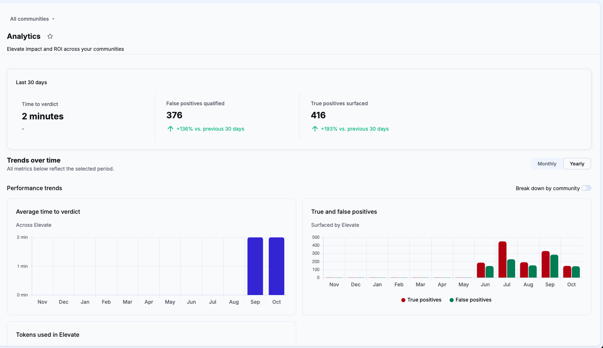Click the 'Tokens used in Elevate' heading
Screen dimensions: 603x348
click(x=48, y=335)
